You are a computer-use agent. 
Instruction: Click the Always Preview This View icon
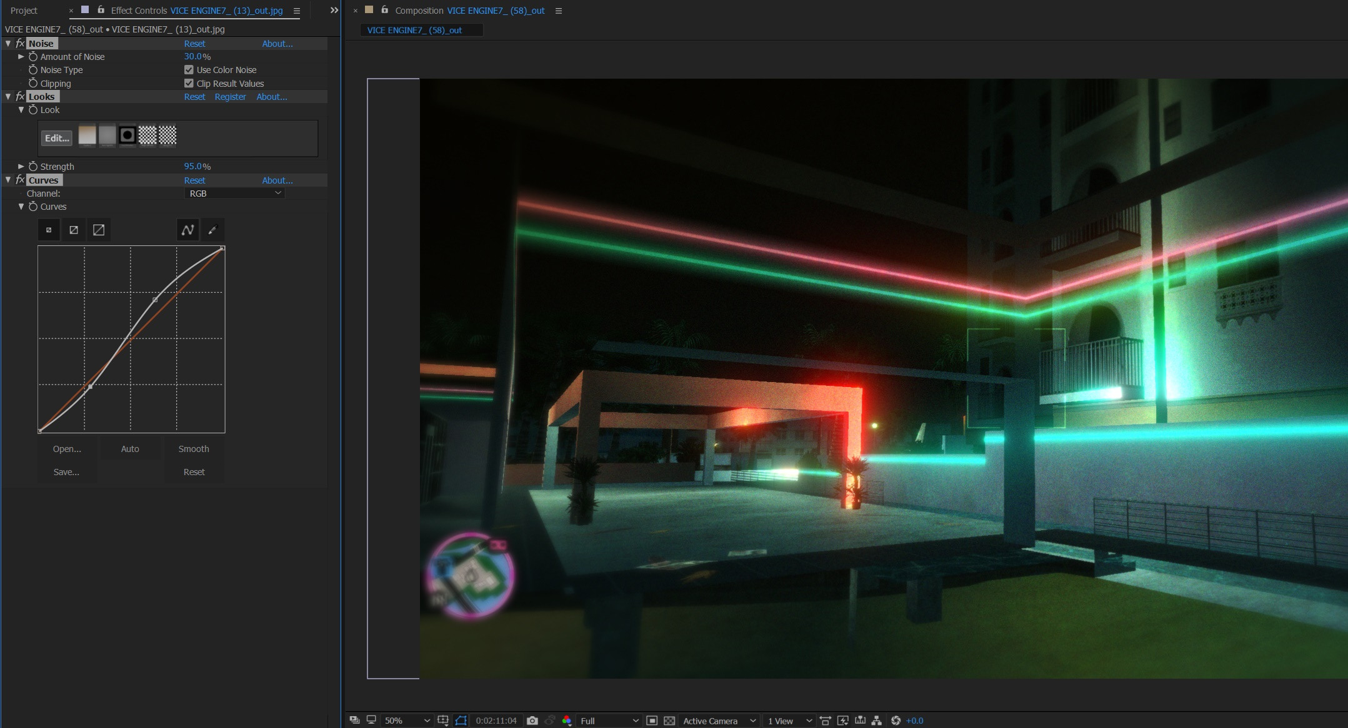click(354, 721)
